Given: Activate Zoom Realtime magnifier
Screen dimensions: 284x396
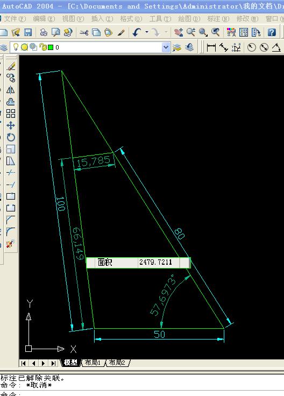Looking at the screenshot, I should coord(191,32).
